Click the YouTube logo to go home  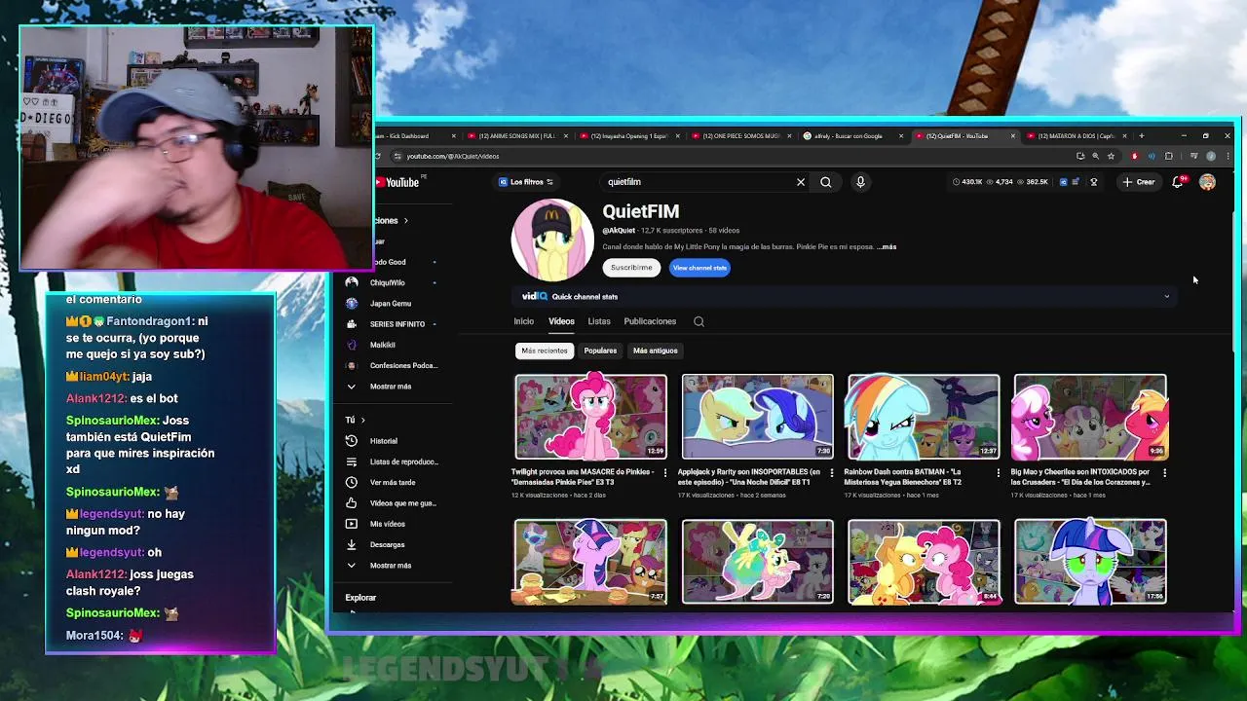click(398, 182)
